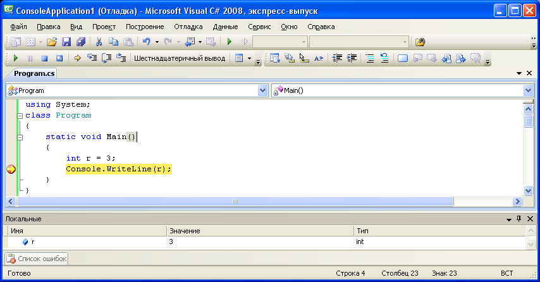Open the Проект menu
The image size is (540, 282).
point(104,27)
